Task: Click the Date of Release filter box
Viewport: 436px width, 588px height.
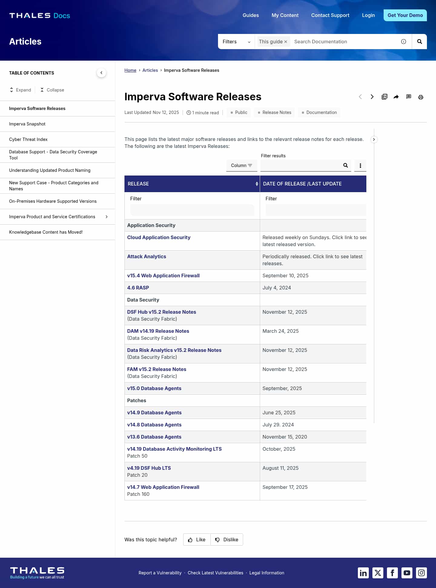Action: [x=316, y=210]
